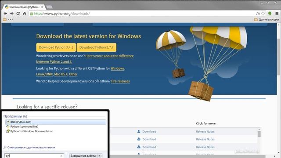
Task: Click 'Программы (6)' results header
Action: click(x=15, y=116)
